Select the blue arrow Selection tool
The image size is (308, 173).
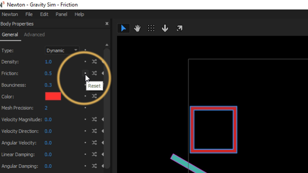[x=123, y=28]
